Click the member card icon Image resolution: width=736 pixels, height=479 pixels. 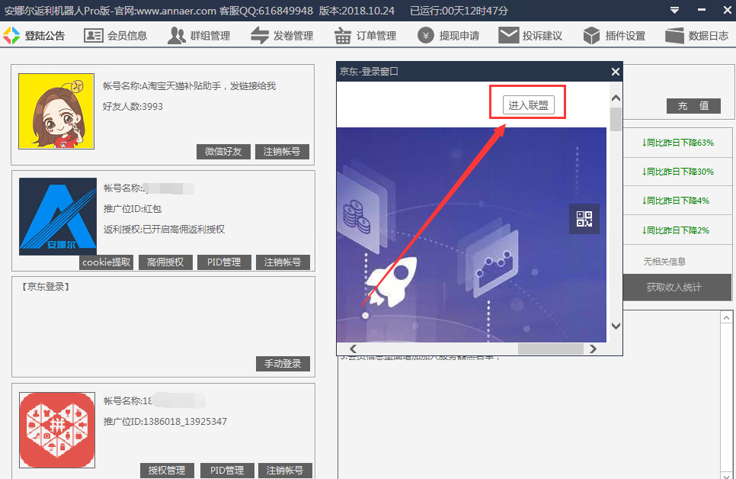click(x=94, y=36)
